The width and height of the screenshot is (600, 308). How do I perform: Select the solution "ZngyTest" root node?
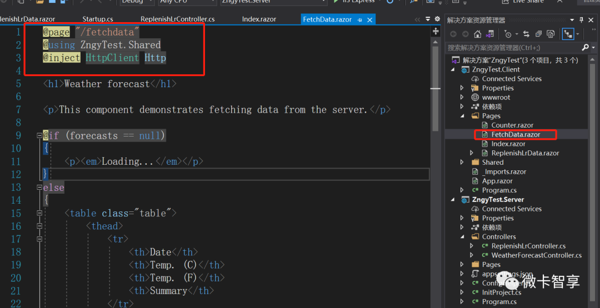coord(520,60)
